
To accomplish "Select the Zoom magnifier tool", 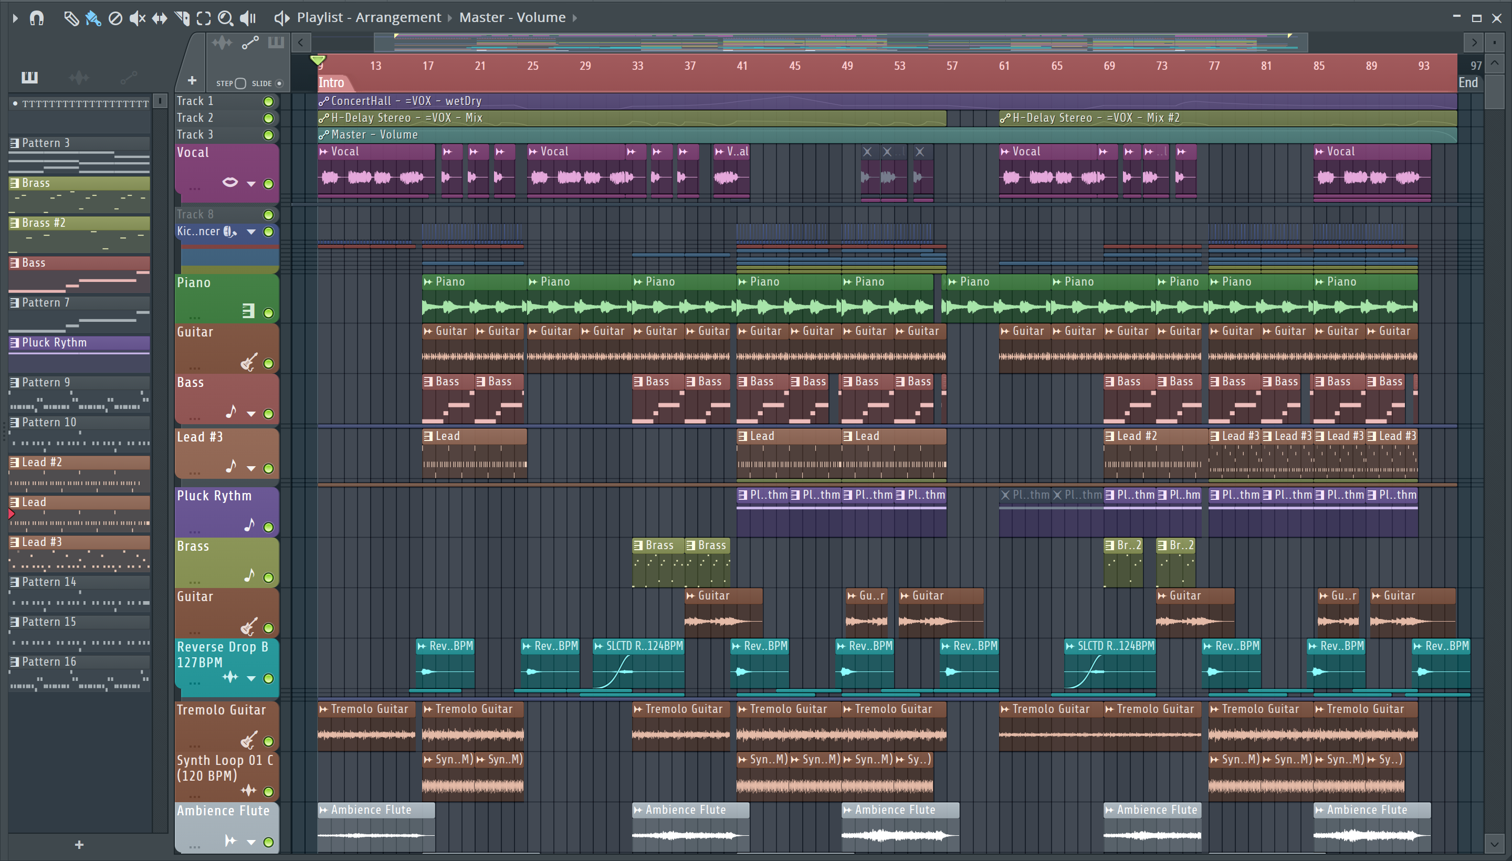I will tap(225, 18).
